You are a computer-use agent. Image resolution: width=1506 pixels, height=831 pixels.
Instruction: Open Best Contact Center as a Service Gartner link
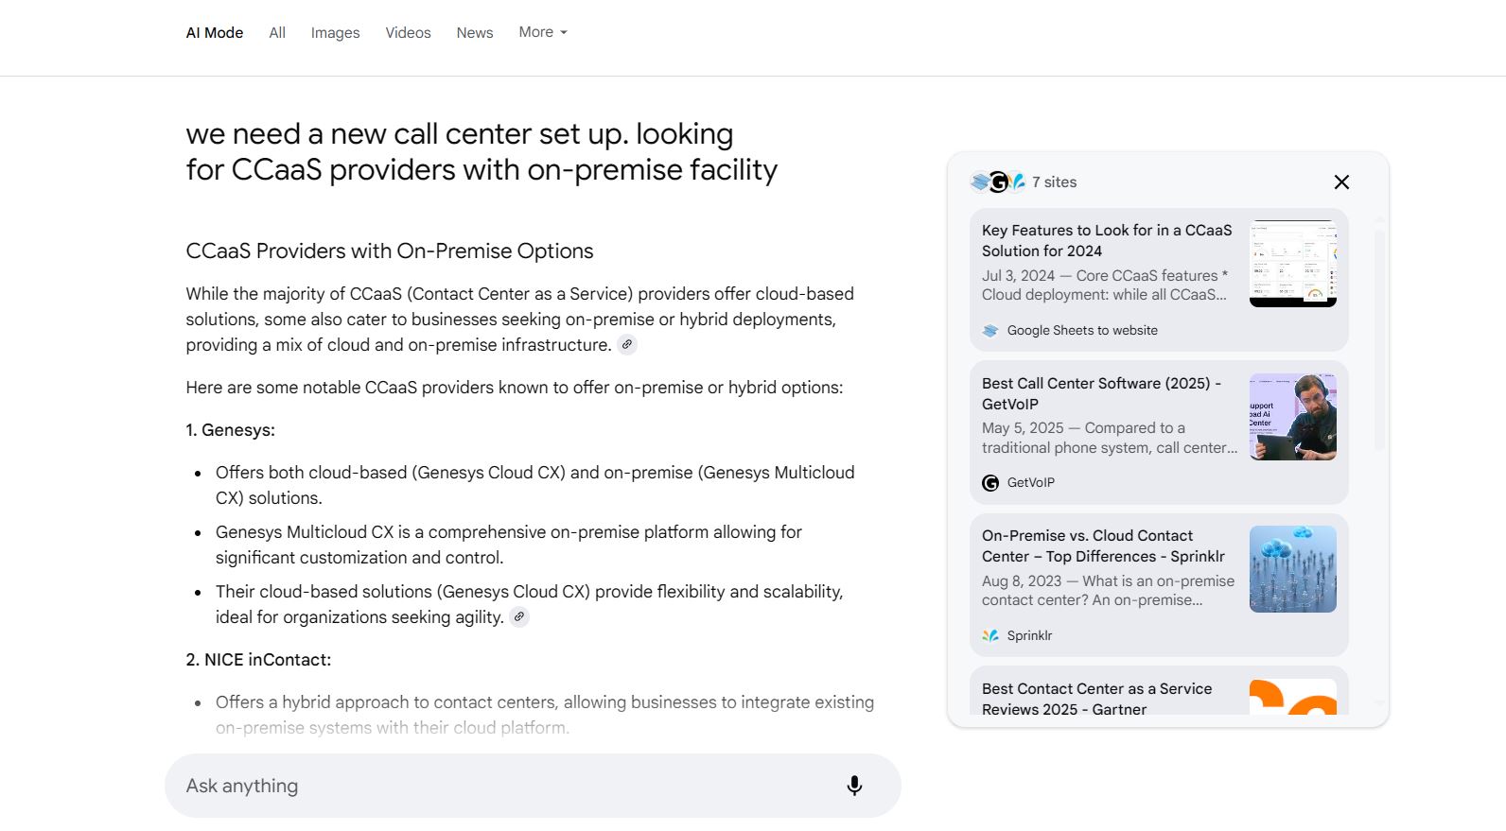coord(1096,699)
